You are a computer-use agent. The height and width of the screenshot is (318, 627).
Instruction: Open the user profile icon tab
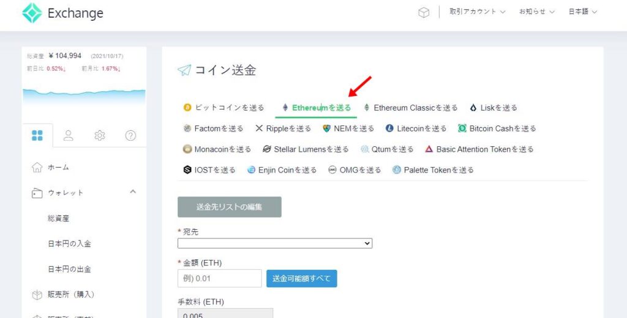click(x=69, y=135)
